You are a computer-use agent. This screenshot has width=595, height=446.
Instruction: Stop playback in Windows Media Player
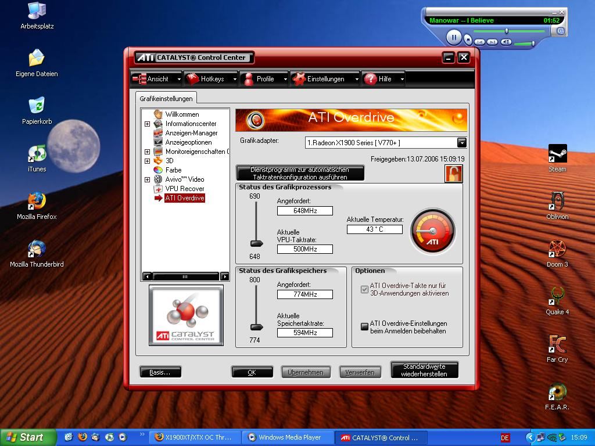[x=468, y=39]
